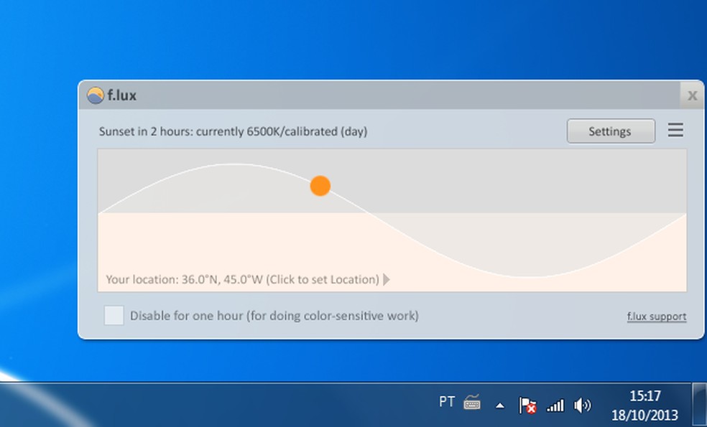707x427 pixels.
Task: Show hidden tray icons arrow
Action: [499, 406]
